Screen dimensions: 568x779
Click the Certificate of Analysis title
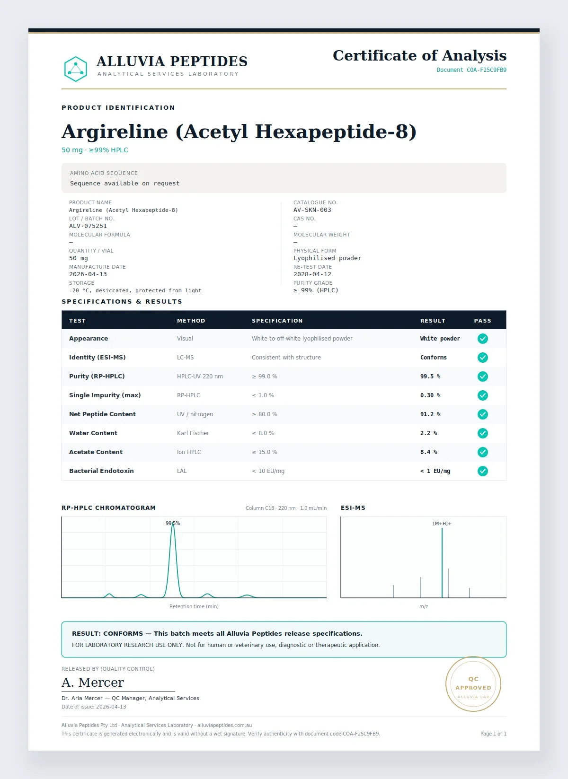[419, 55]
